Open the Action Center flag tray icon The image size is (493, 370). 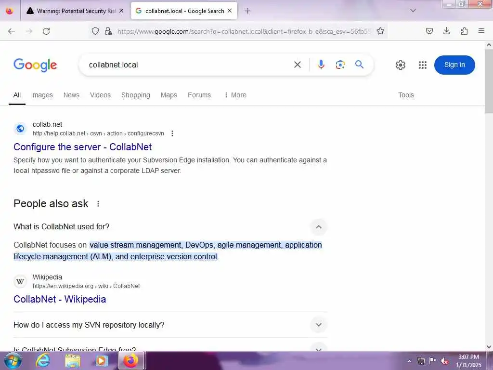[433, 360]
